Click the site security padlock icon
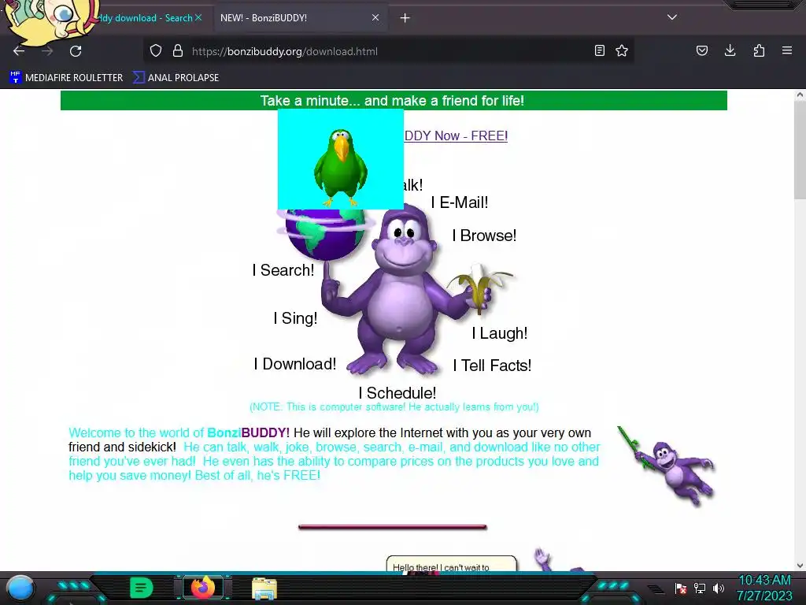806x605 pixels. pyautogui.click(x=178, y=51)
